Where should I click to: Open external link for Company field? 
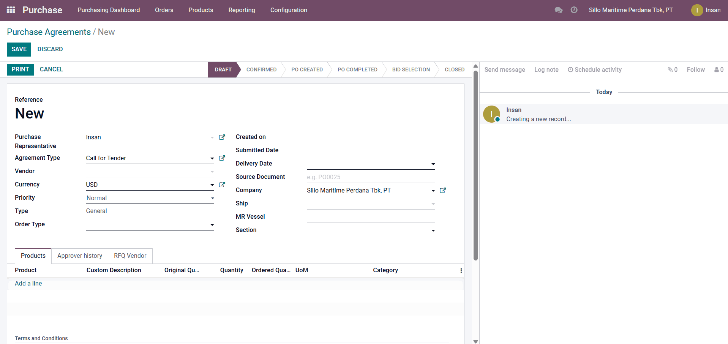point(443,191)
